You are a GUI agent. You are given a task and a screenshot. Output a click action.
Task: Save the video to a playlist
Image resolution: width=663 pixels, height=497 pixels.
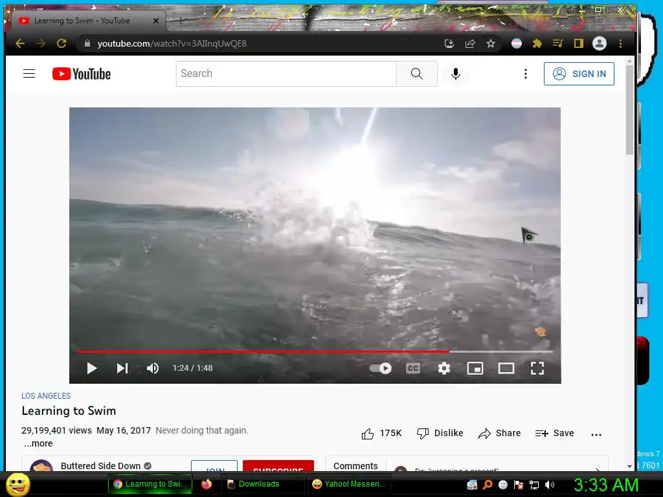[x=554, y=433]
